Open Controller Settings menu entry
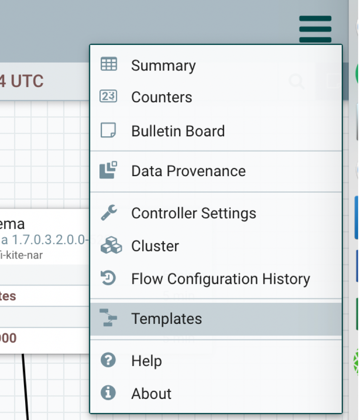Screen dimensions: 359x420 tap(193, 213)
